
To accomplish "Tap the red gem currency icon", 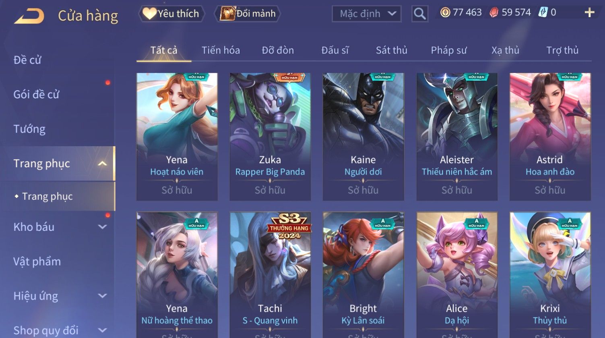I will point(493,12).
